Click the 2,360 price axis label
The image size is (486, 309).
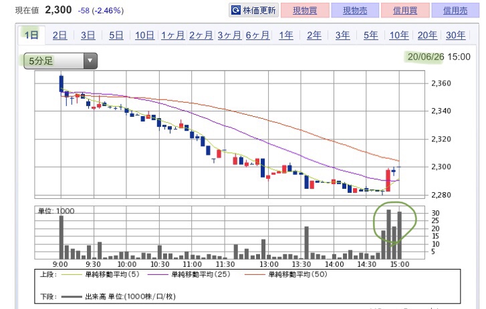[441, 83]
